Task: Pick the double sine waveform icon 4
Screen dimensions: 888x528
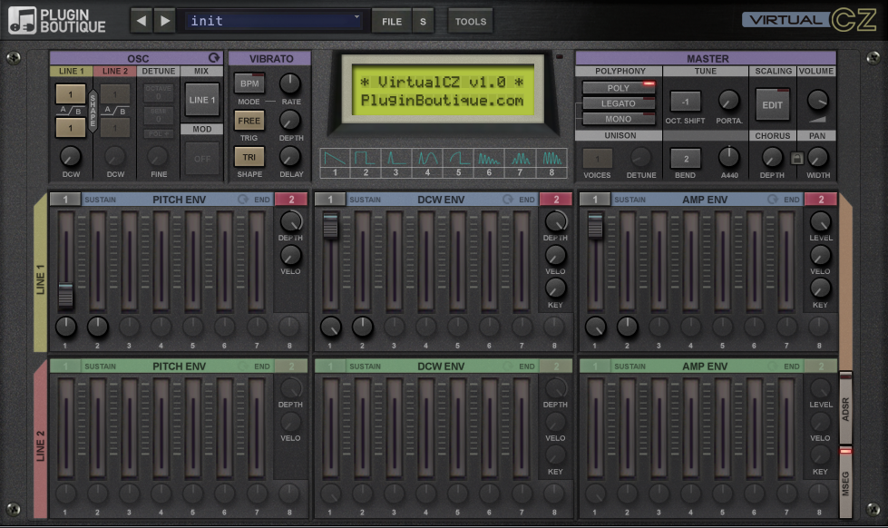Action: click(427, 160)
